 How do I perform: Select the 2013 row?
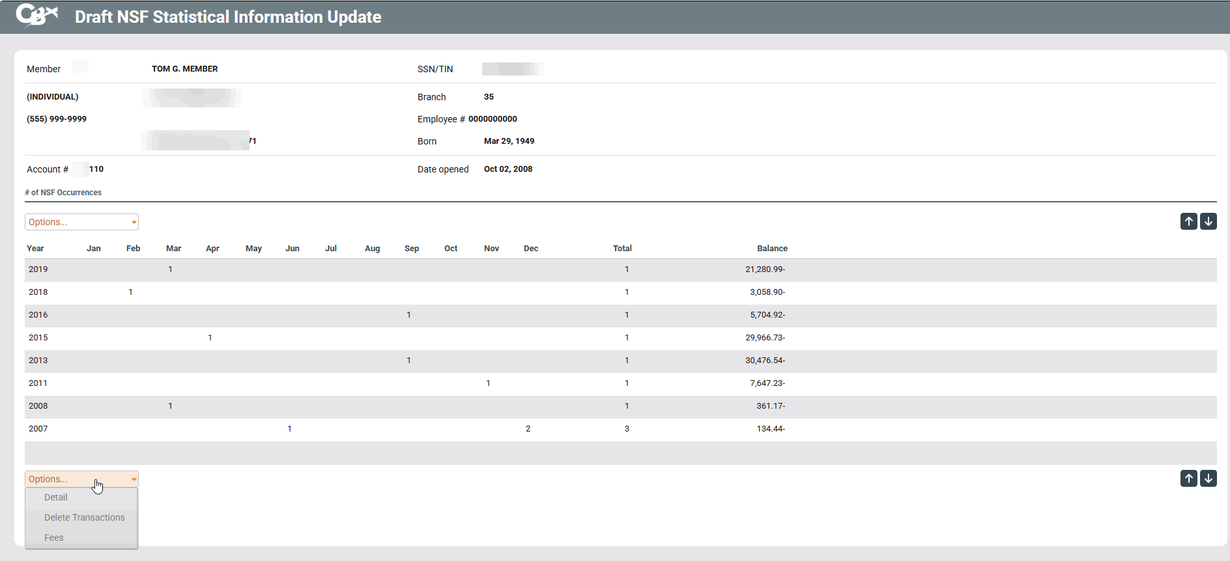click(38, 361)
